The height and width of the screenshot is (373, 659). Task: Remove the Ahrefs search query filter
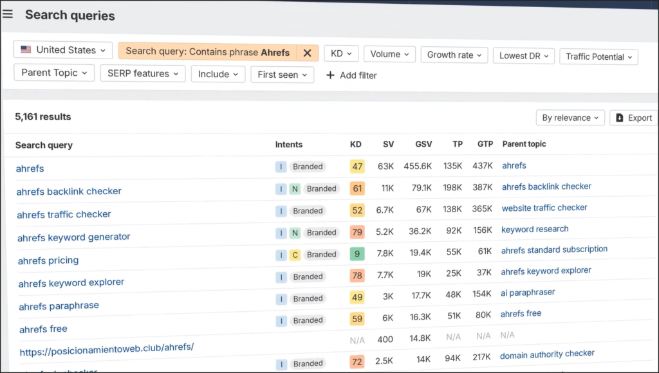pyautogui.click(x=307, y=53)
